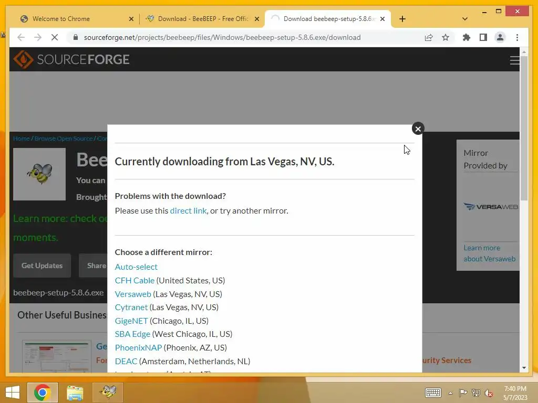The height and width of the screenshot is (403, 538).
Task: Toggle Chrome side panel icon
Action: [x=483, y=37]
